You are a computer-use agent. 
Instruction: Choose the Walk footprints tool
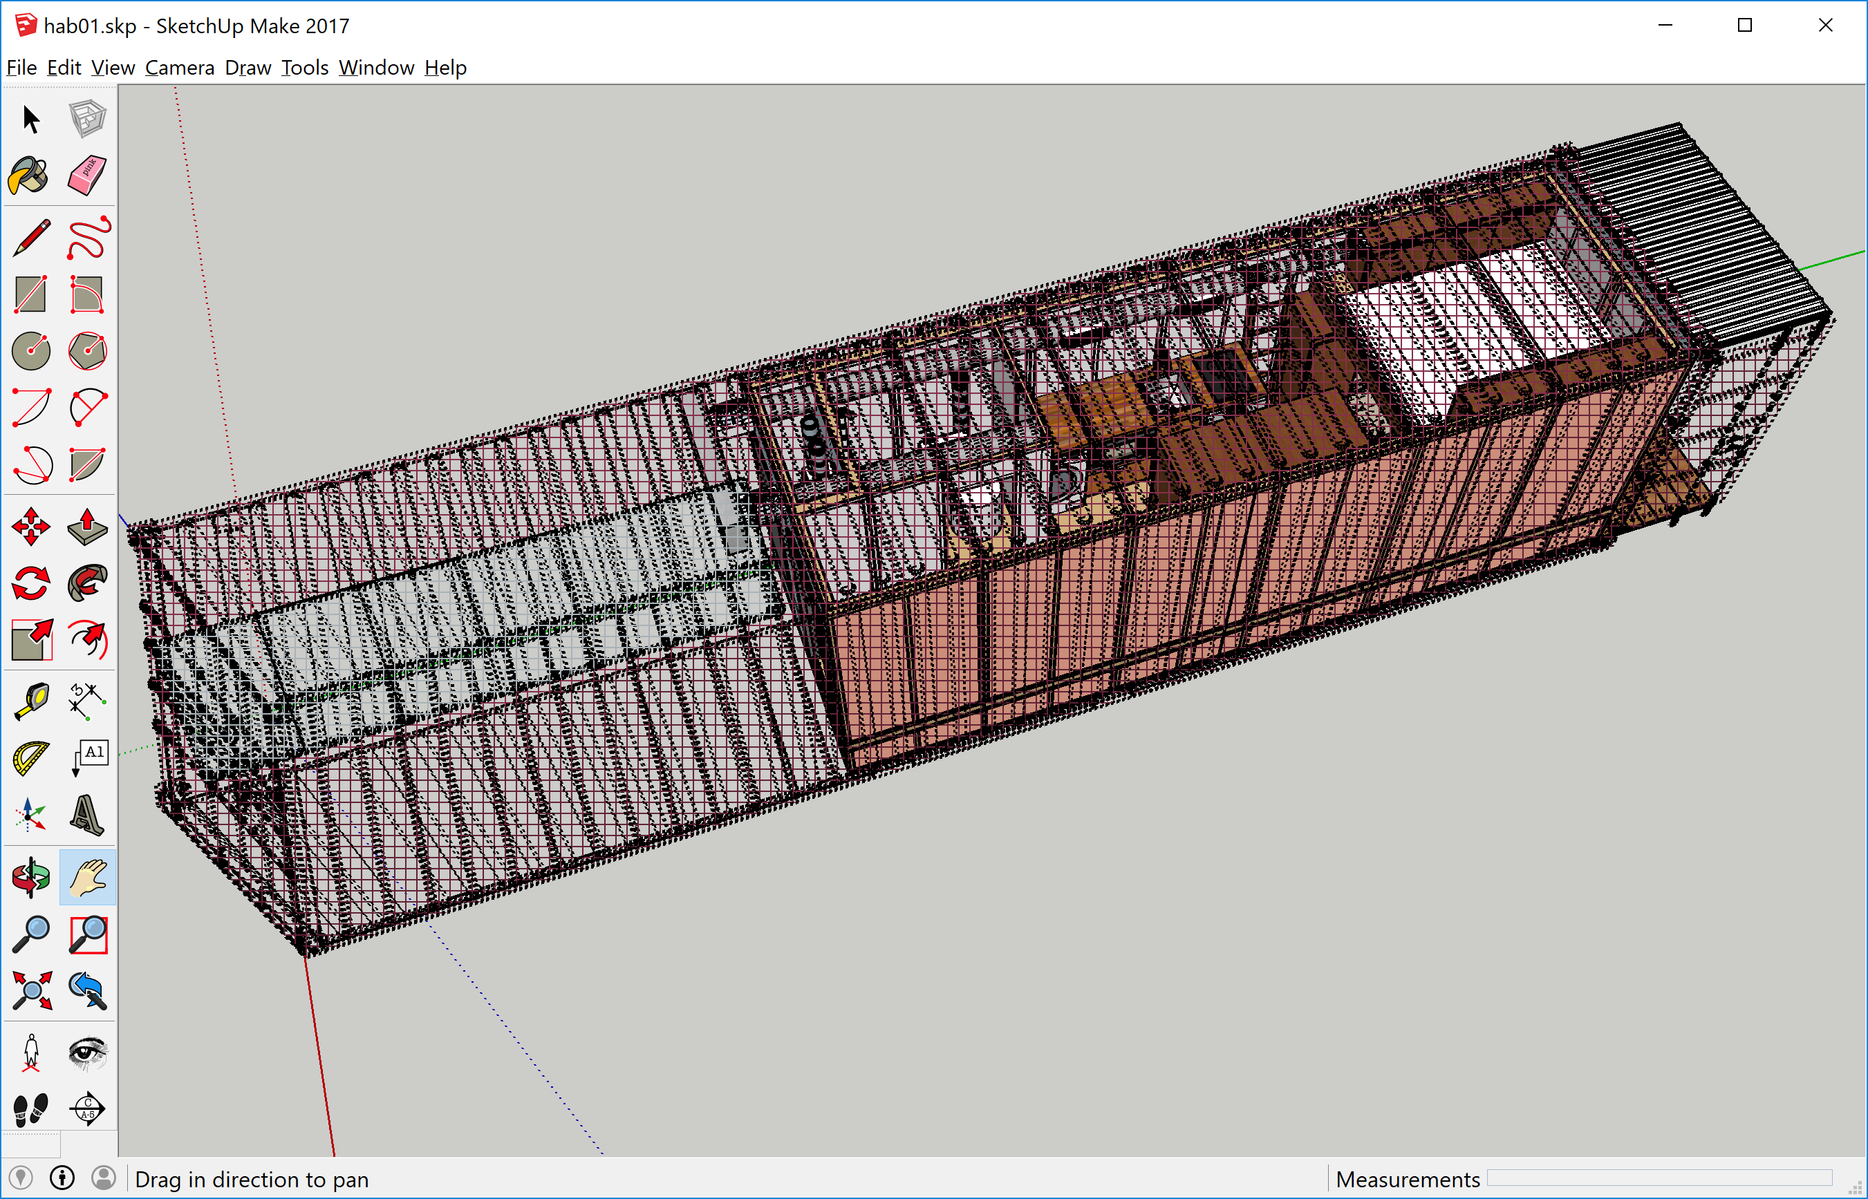[31, 1109]
